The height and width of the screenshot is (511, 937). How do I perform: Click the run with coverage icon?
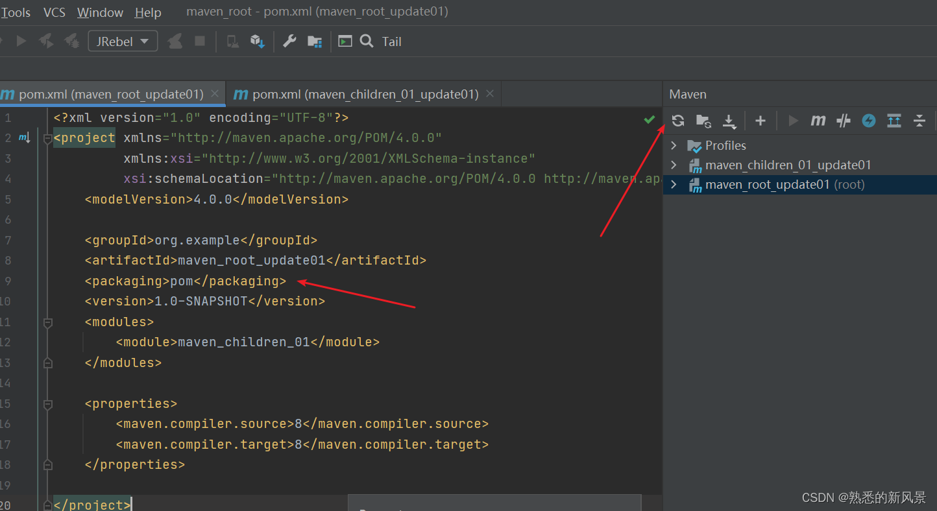coord(175,42)
